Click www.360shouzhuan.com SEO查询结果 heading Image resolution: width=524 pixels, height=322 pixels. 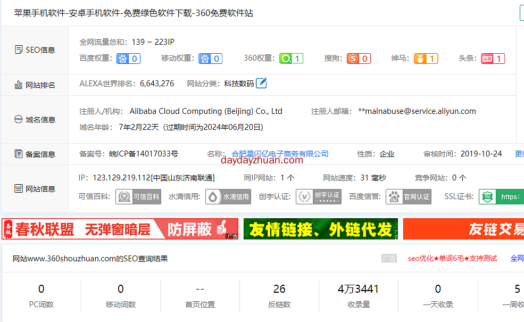point(90,259)
